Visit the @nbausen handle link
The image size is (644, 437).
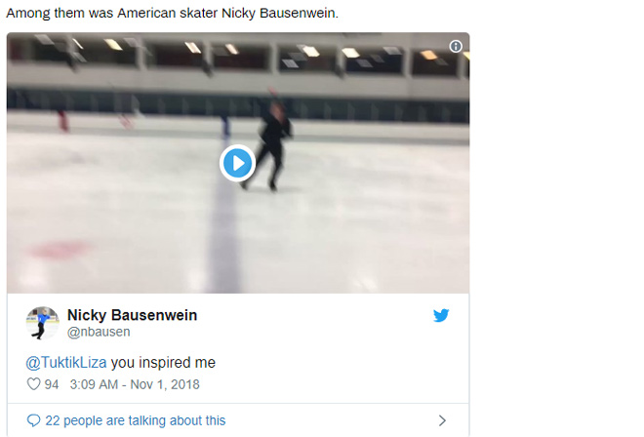click(99, 332)
